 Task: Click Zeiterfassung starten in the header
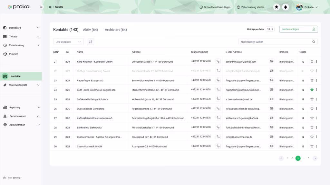coord(250,7)
